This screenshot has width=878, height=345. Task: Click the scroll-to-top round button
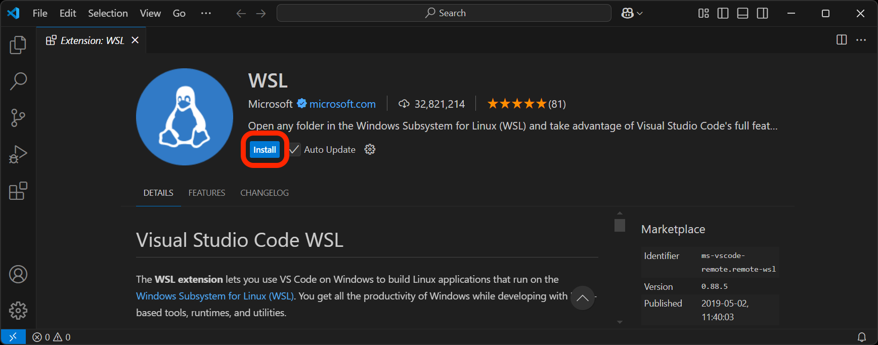tap(583, 298)
